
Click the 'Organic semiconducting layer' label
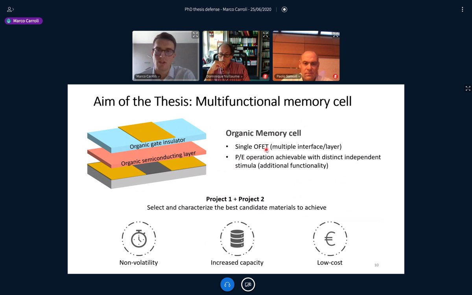tap(159, 159)
